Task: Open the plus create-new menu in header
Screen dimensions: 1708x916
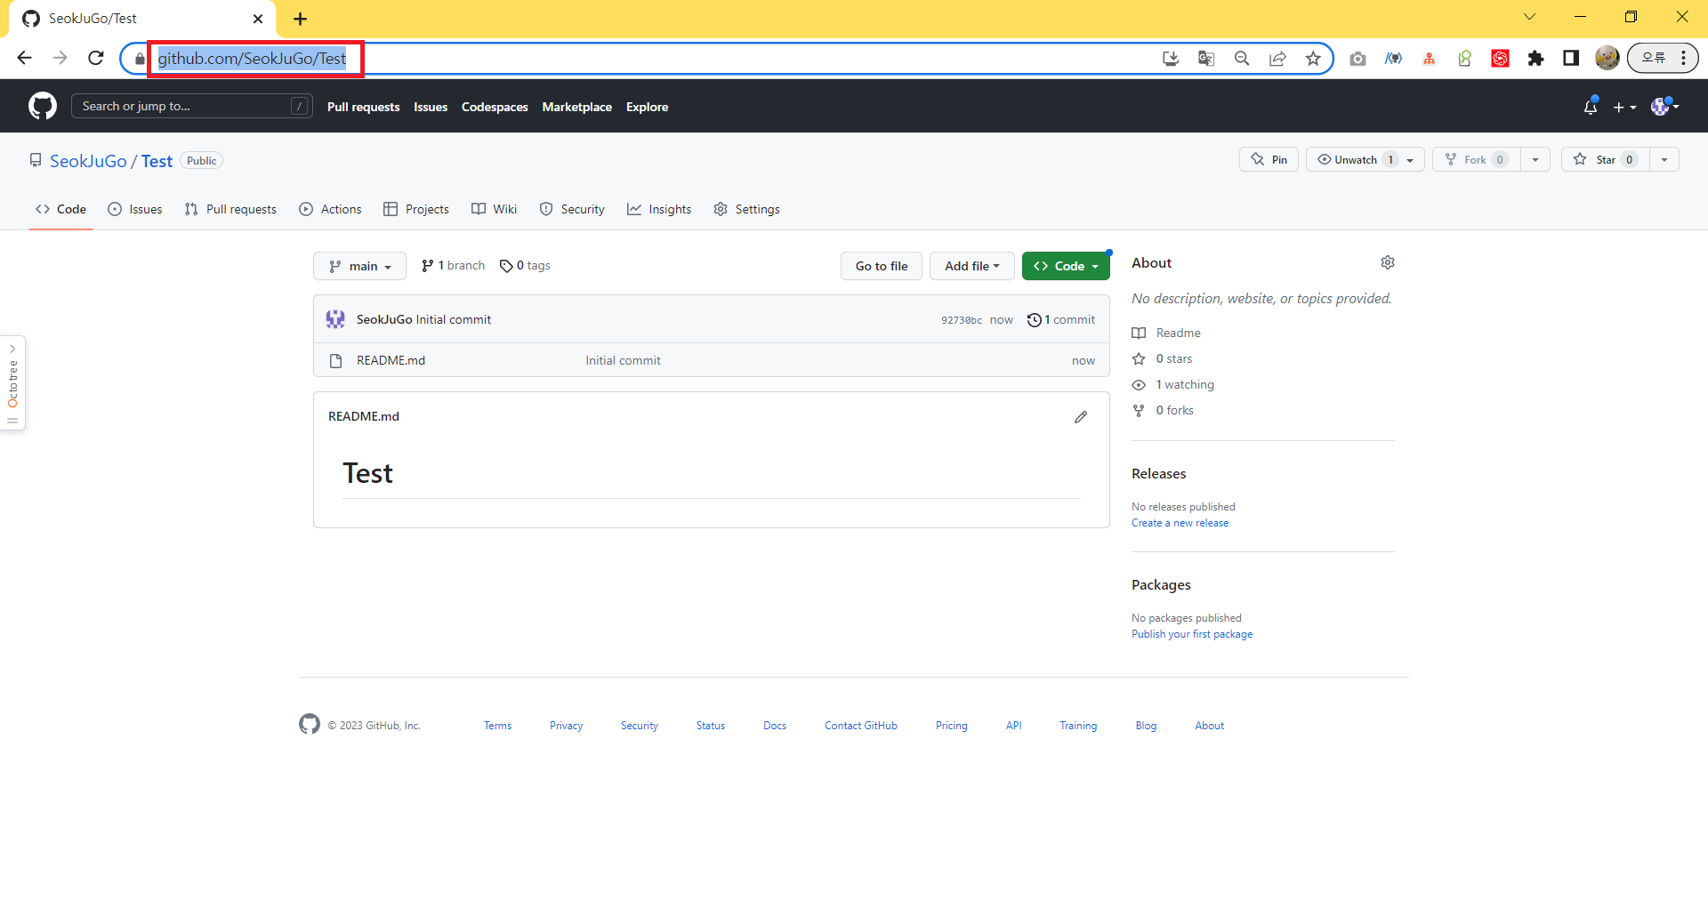Action: [x=1624, y=107]
